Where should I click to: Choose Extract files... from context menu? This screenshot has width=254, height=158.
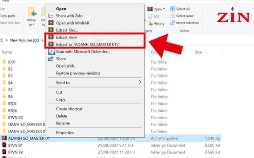click(67, 30)
